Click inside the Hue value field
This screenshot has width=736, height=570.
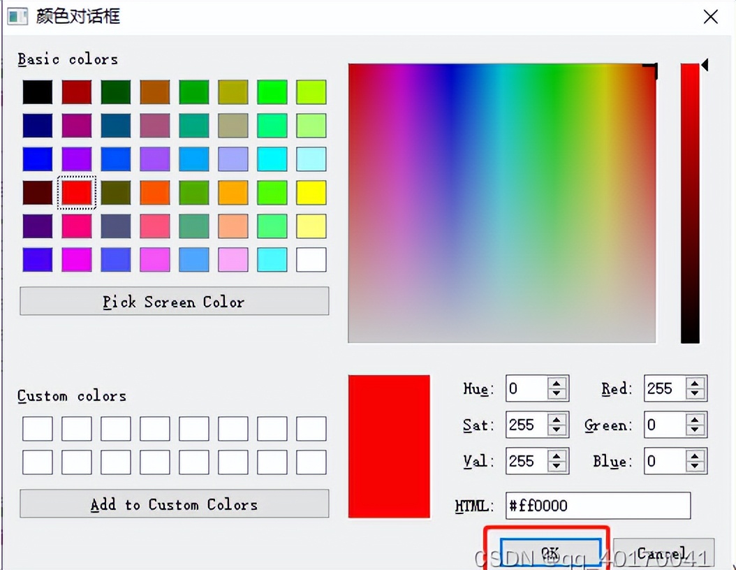click(524, 388)
